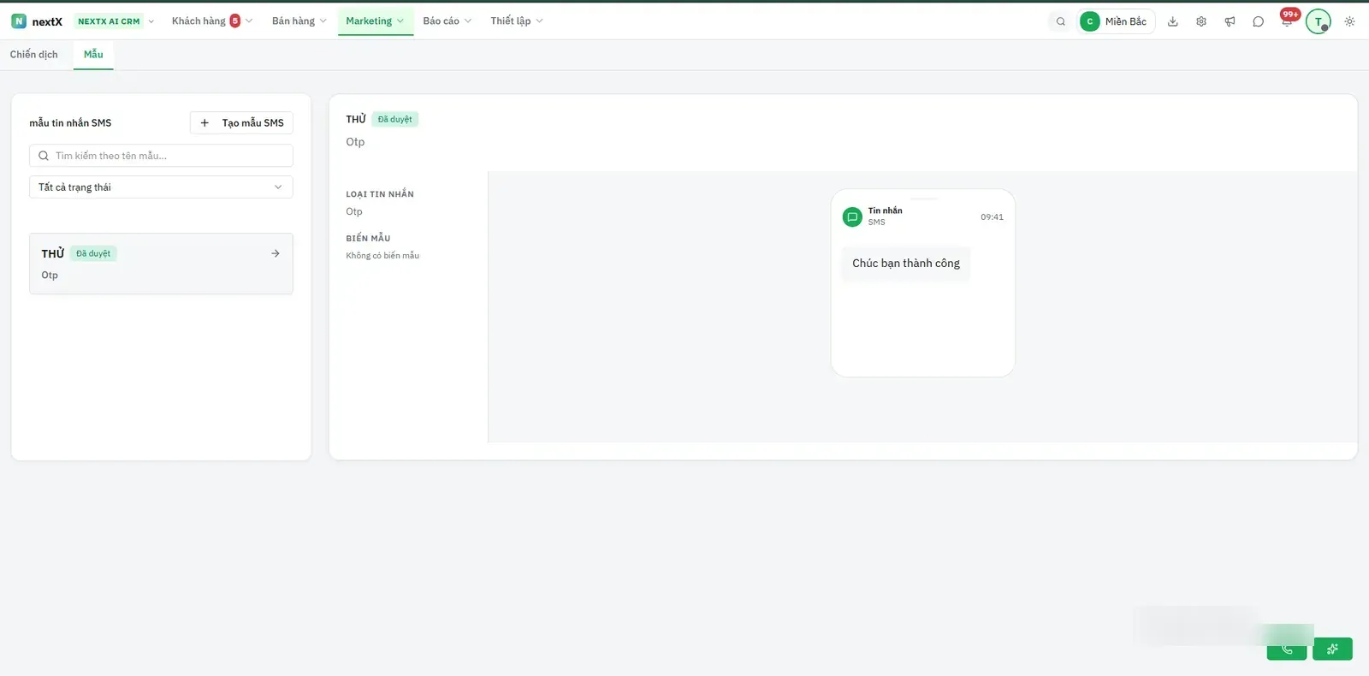Select the Mẫu tab
This screenshot has height=676, width=1369.
coord(93,54)
